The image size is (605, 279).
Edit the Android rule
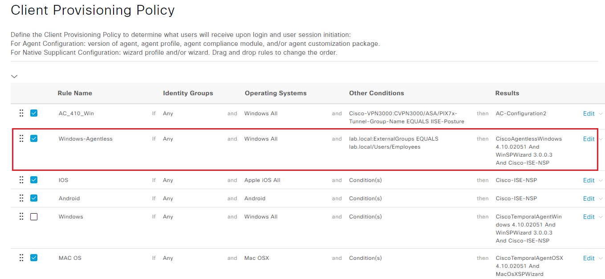point(589,198)
